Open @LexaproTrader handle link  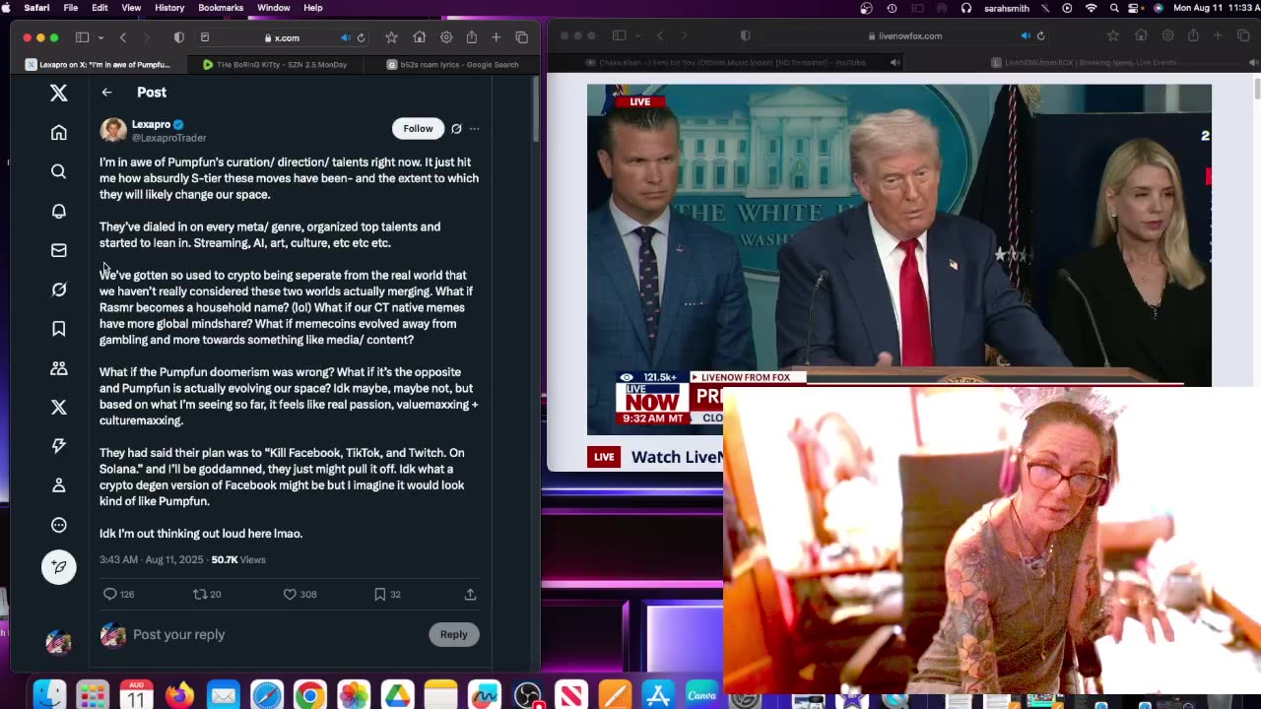(168, 138)
